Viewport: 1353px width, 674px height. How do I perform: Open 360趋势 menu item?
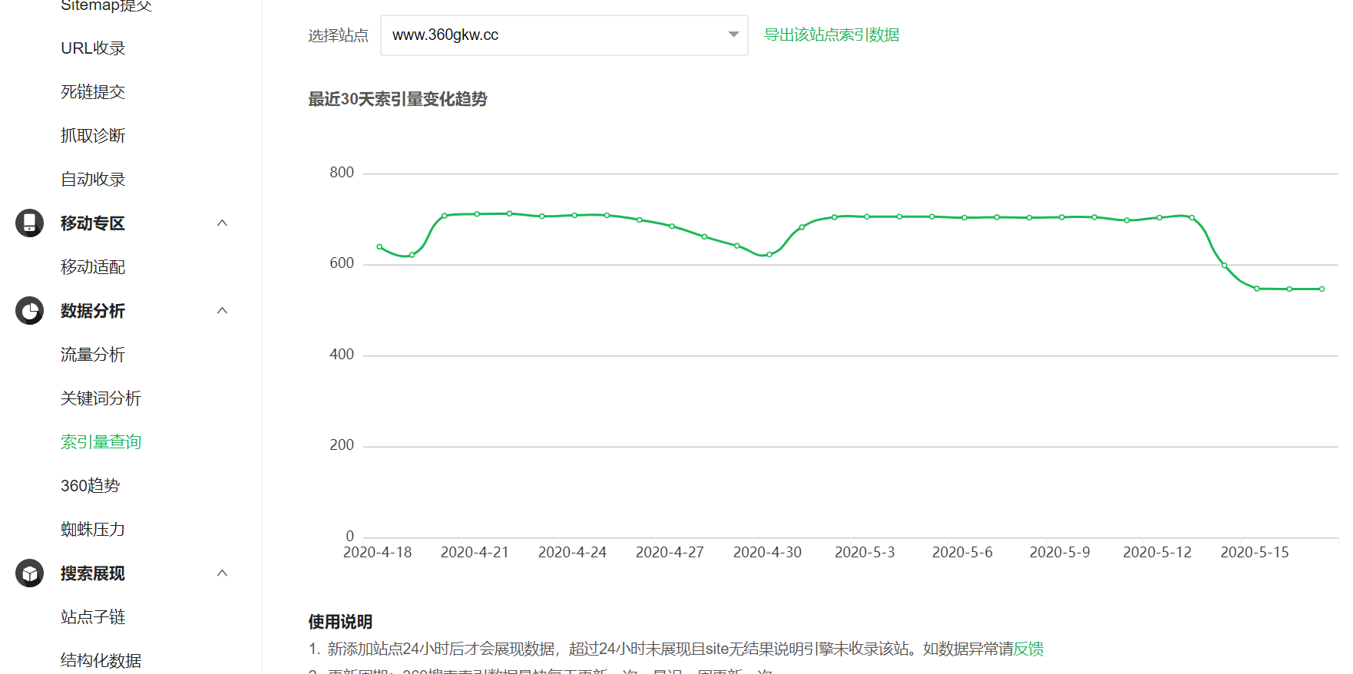point(91,486)
